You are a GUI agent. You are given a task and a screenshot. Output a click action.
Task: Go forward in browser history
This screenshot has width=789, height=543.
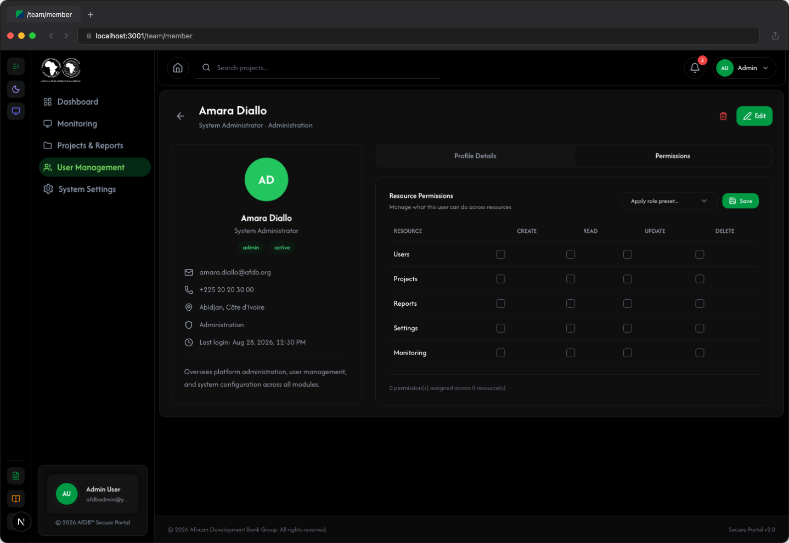[66, 36]
